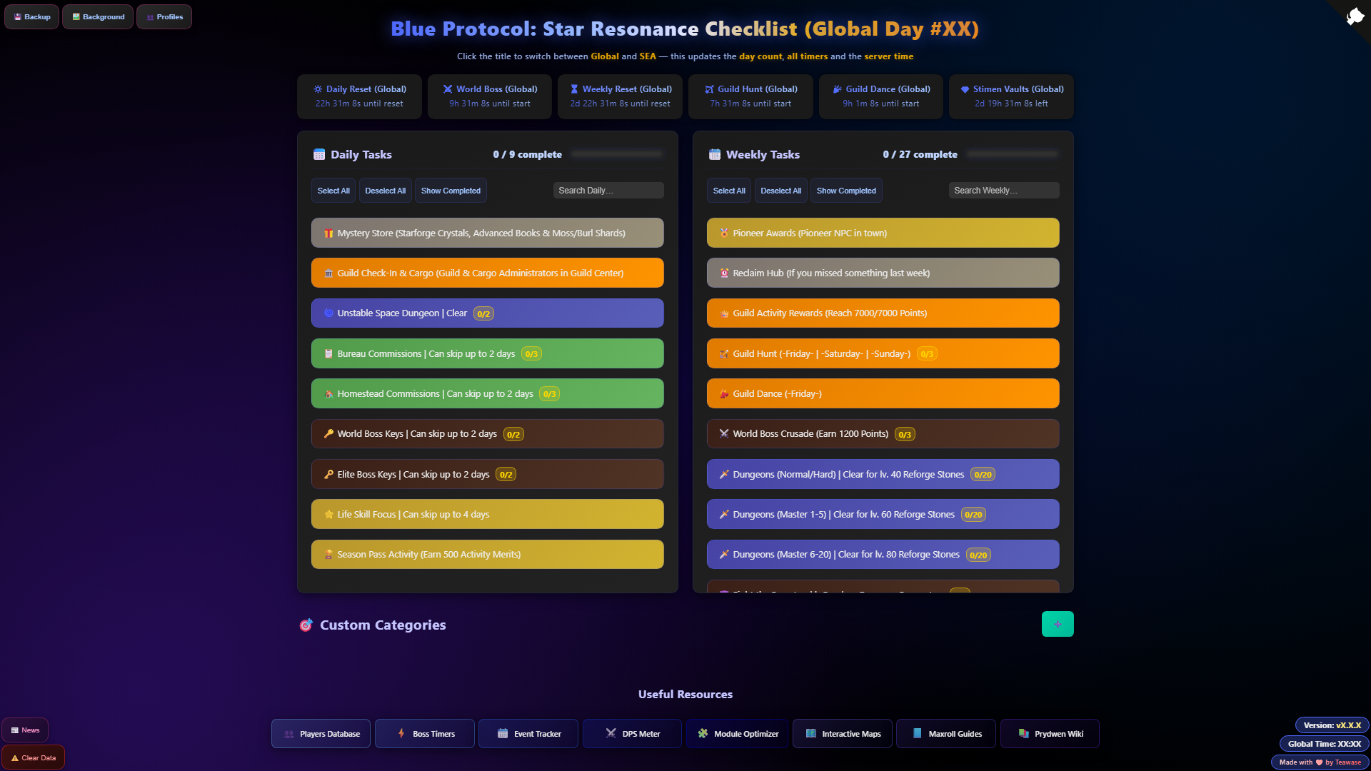Open the DPS Meter crossed-swords resource
The image size is (1371, 771).
click(x=632, y=734)
